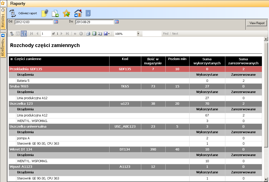Click in the Do date field
The height and width of the screenshot is (182, 269).
[95, 22]
